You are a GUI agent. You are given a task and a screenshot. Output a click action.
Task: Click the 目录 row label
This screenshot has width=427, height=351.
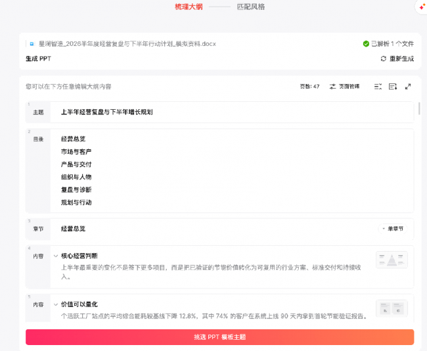(x=38, y=139)
